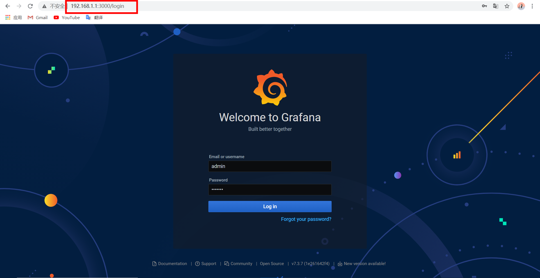Open the Documentation footer link
This screenshot has width=540, height=278.
pos(170,264)
